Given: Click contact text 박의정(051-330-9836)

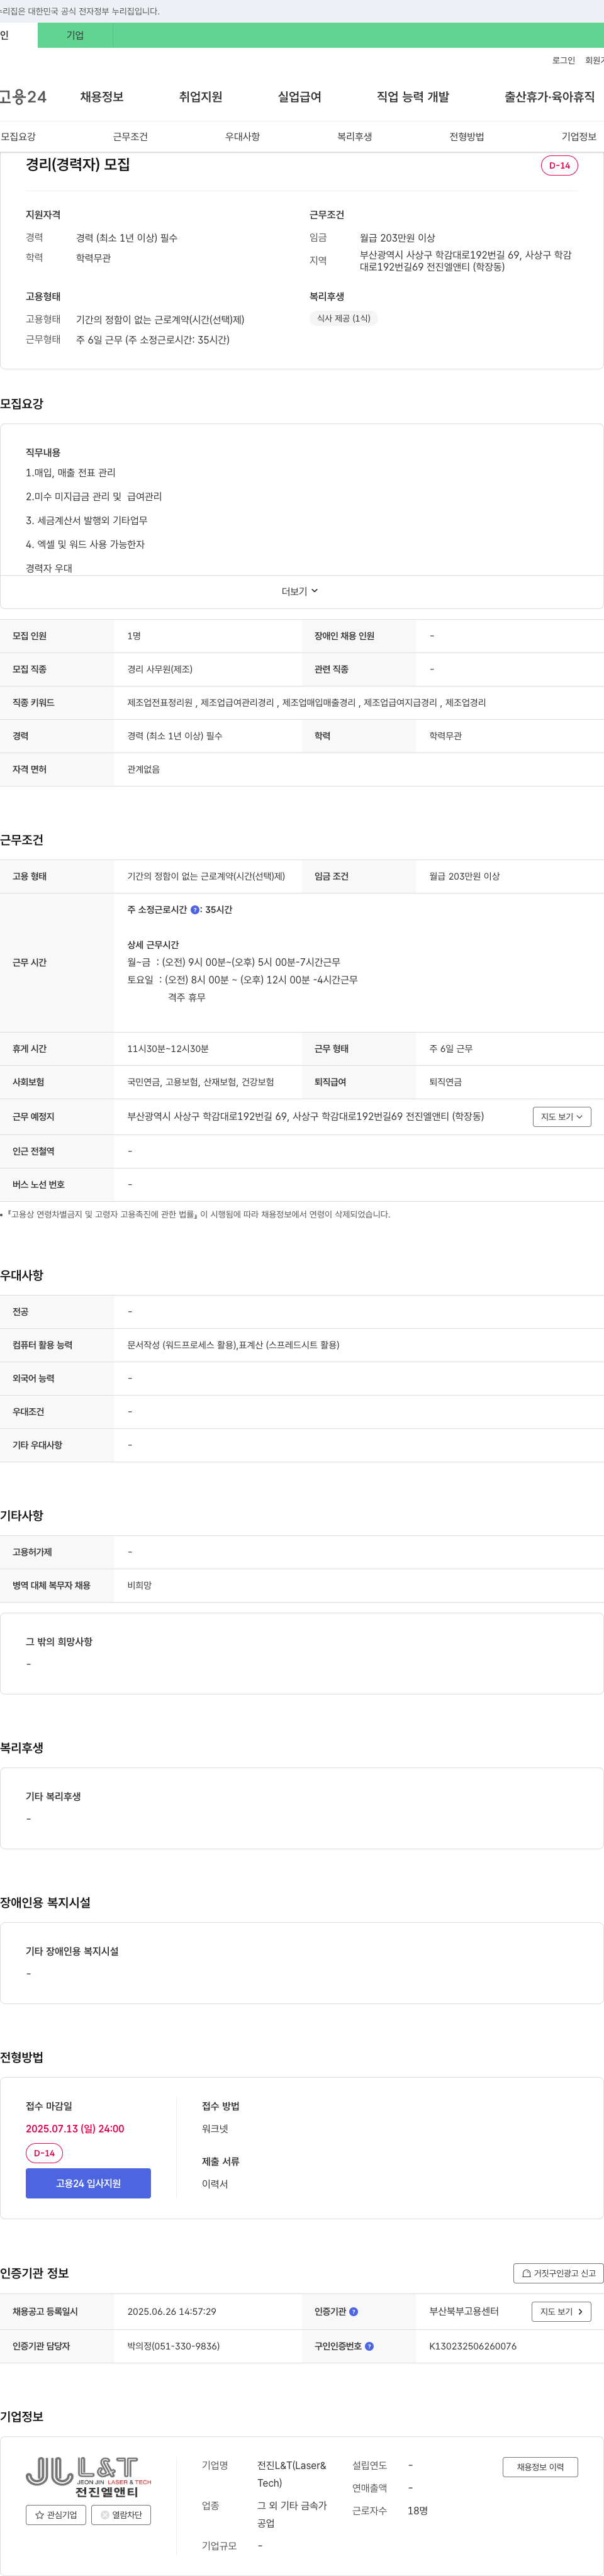Looking at the screenshot, I should (173, 2346).
